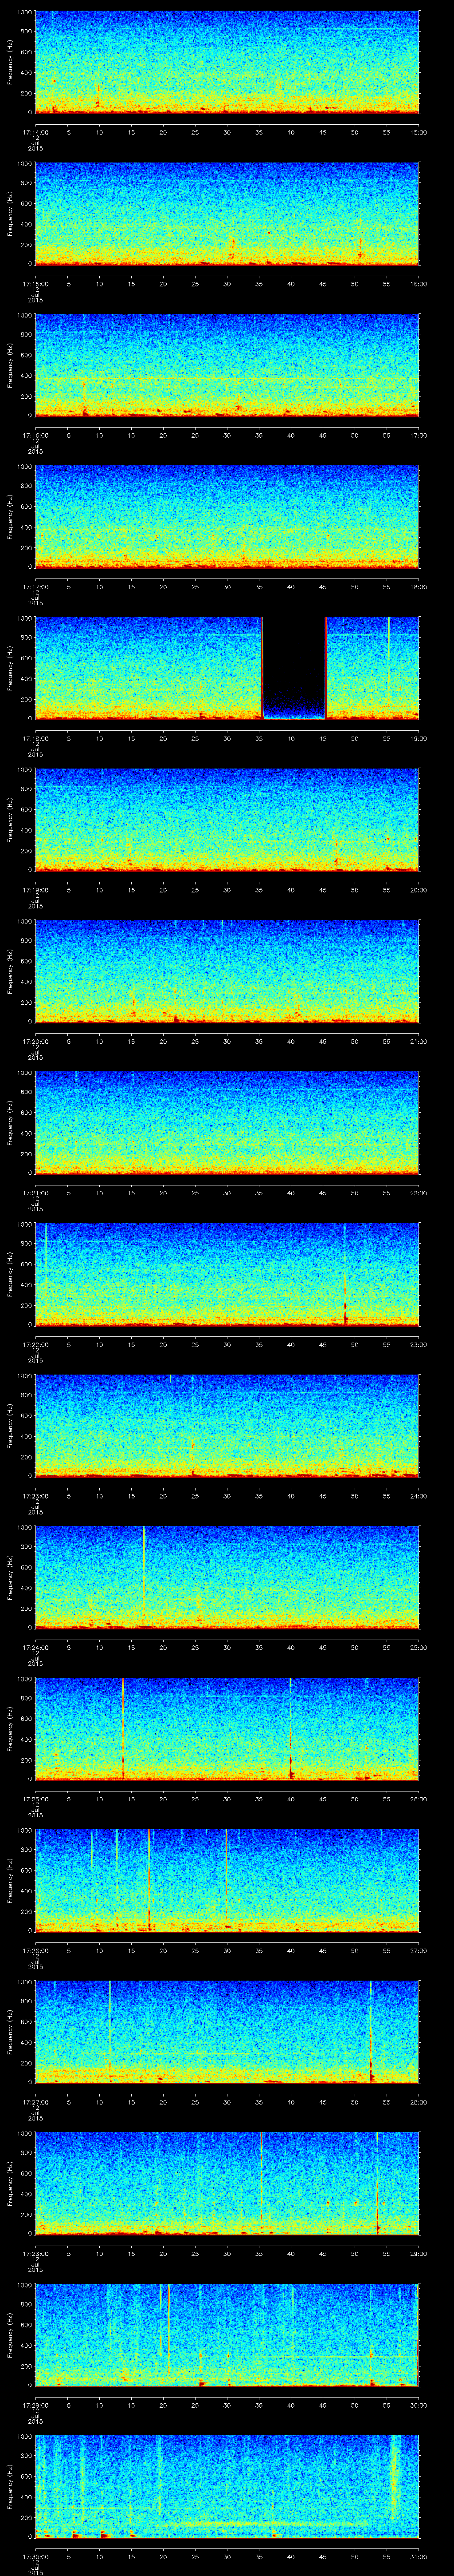454x2576 pixels.
Task: Click the 19:00 end label on the time axis
Action: (x=418, y=738)
